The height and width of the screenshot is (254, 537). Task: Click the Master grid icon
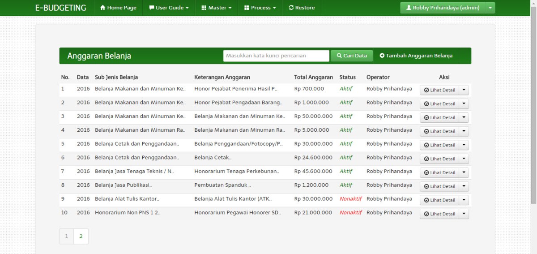tap(204, 8)
